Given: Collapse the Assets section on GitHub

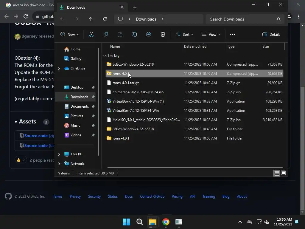Looking at the screenshot, I should click(x=16, y=122).
